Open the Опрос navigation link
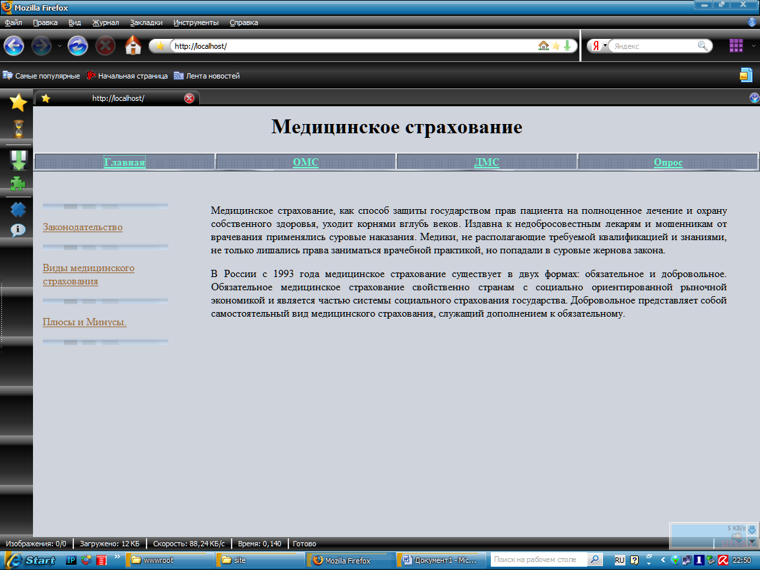Viewport: 760px width, 570px height. click(x=668, y=162)
